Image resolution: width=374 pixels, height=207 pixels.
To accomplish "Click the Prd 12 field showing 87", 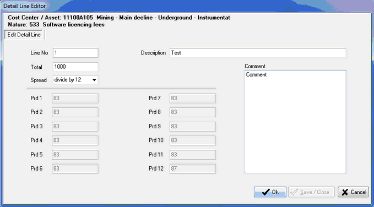I will pyautogui.click(x=193, y=168).
